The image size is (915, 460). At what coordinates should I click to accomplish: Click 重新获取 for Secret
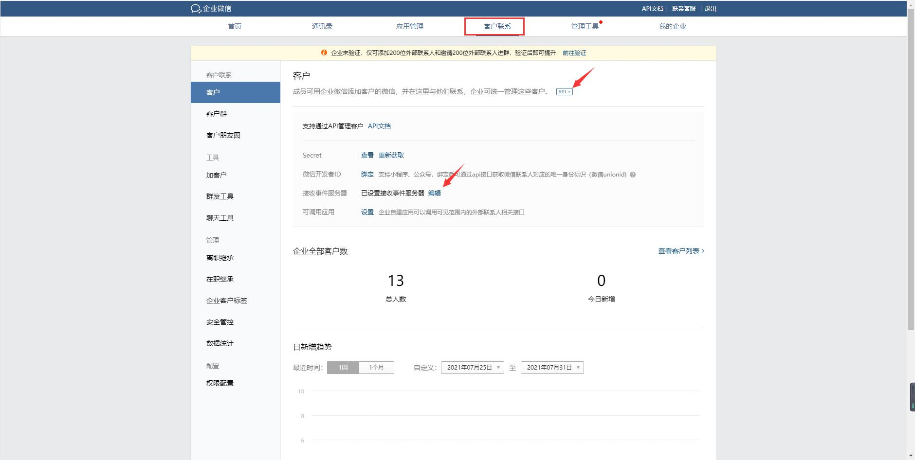tap(391, 155)
